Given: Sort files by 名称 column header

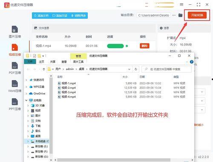Looking at the screenshot, I should pyautogui.click(x=60, y=77).
